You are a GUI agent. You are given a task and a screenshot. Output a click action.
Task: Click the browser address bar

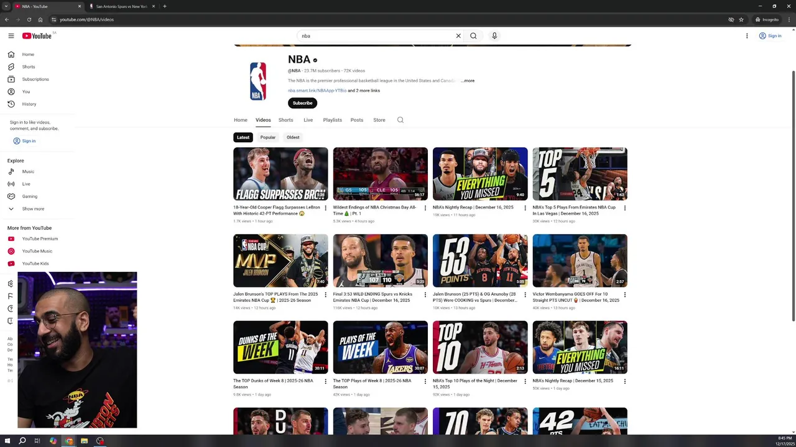pos(386,19)
